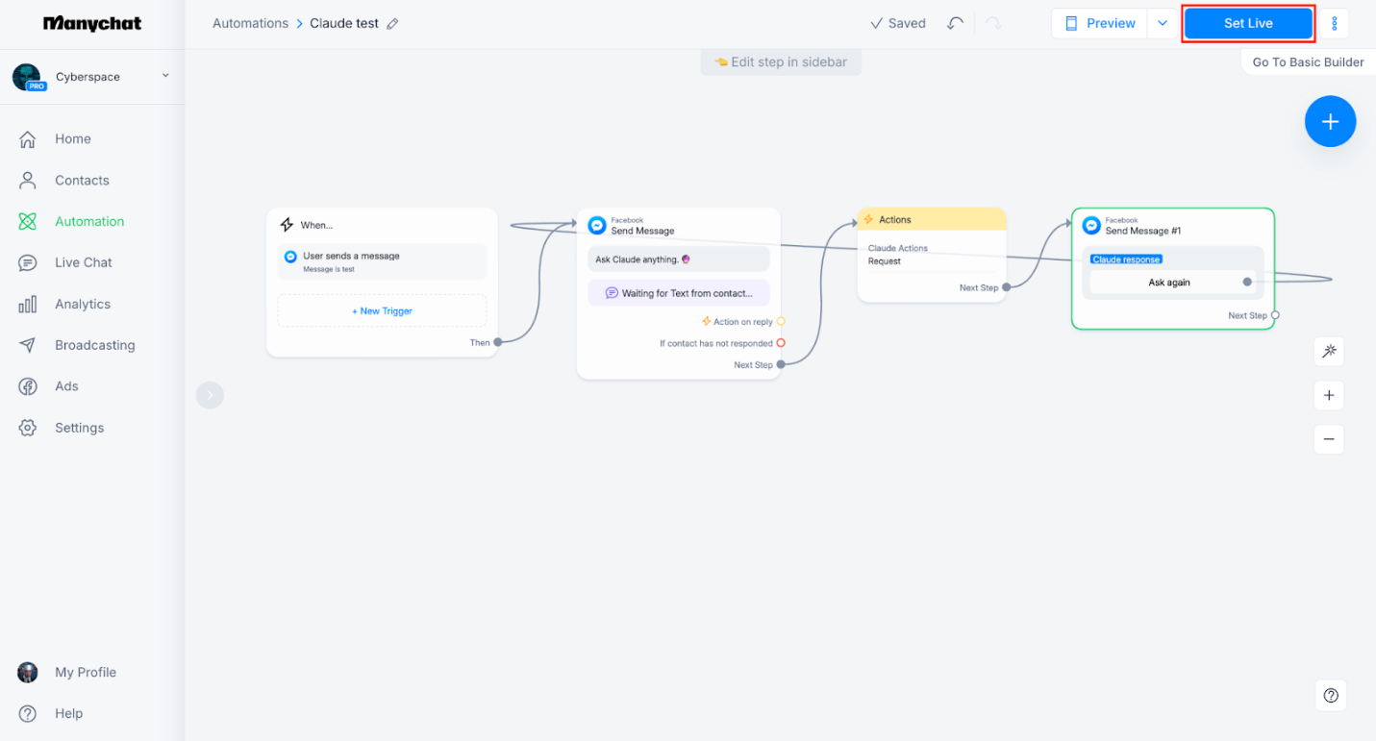The height and width of the screenshot is (741, 1376).
Task: Click the Automation atom icon
Action: [x=28, y=221]
